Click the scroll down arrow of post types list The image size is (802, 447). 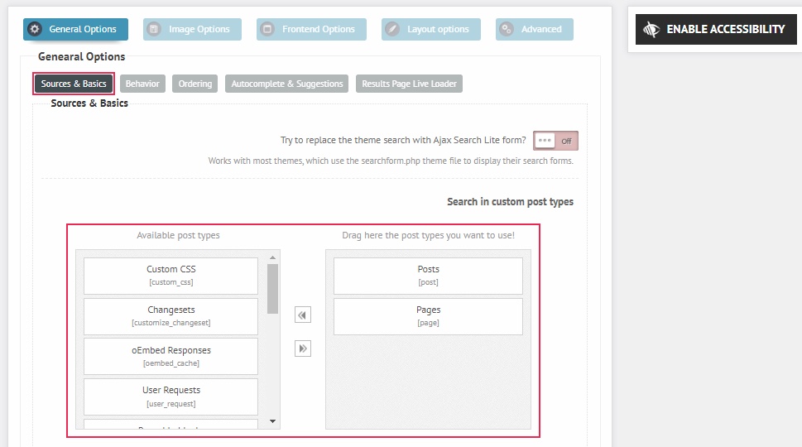click(272, 421)
